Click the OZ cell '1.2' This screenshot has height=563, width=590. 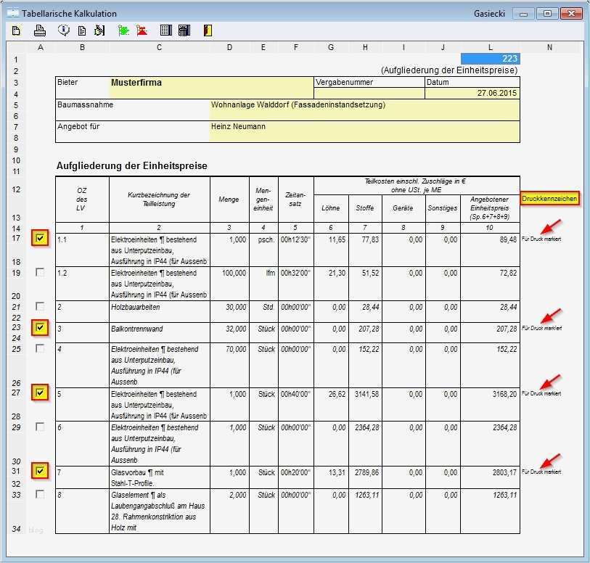82,284
